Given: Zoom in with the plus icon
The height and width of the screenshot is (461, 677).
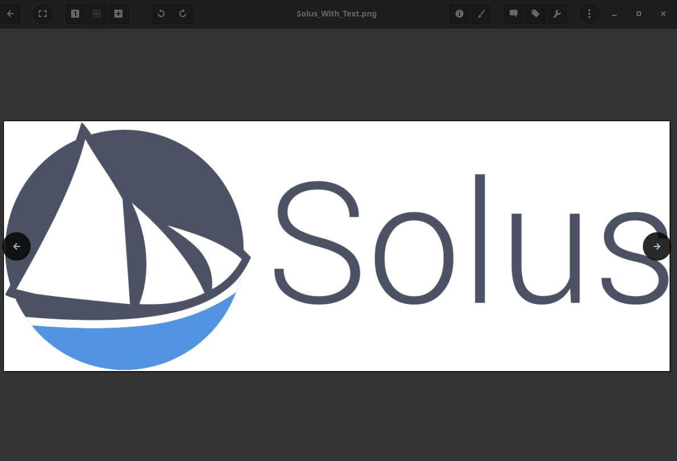Looking at the screenshot, I should tap(118, 14).
